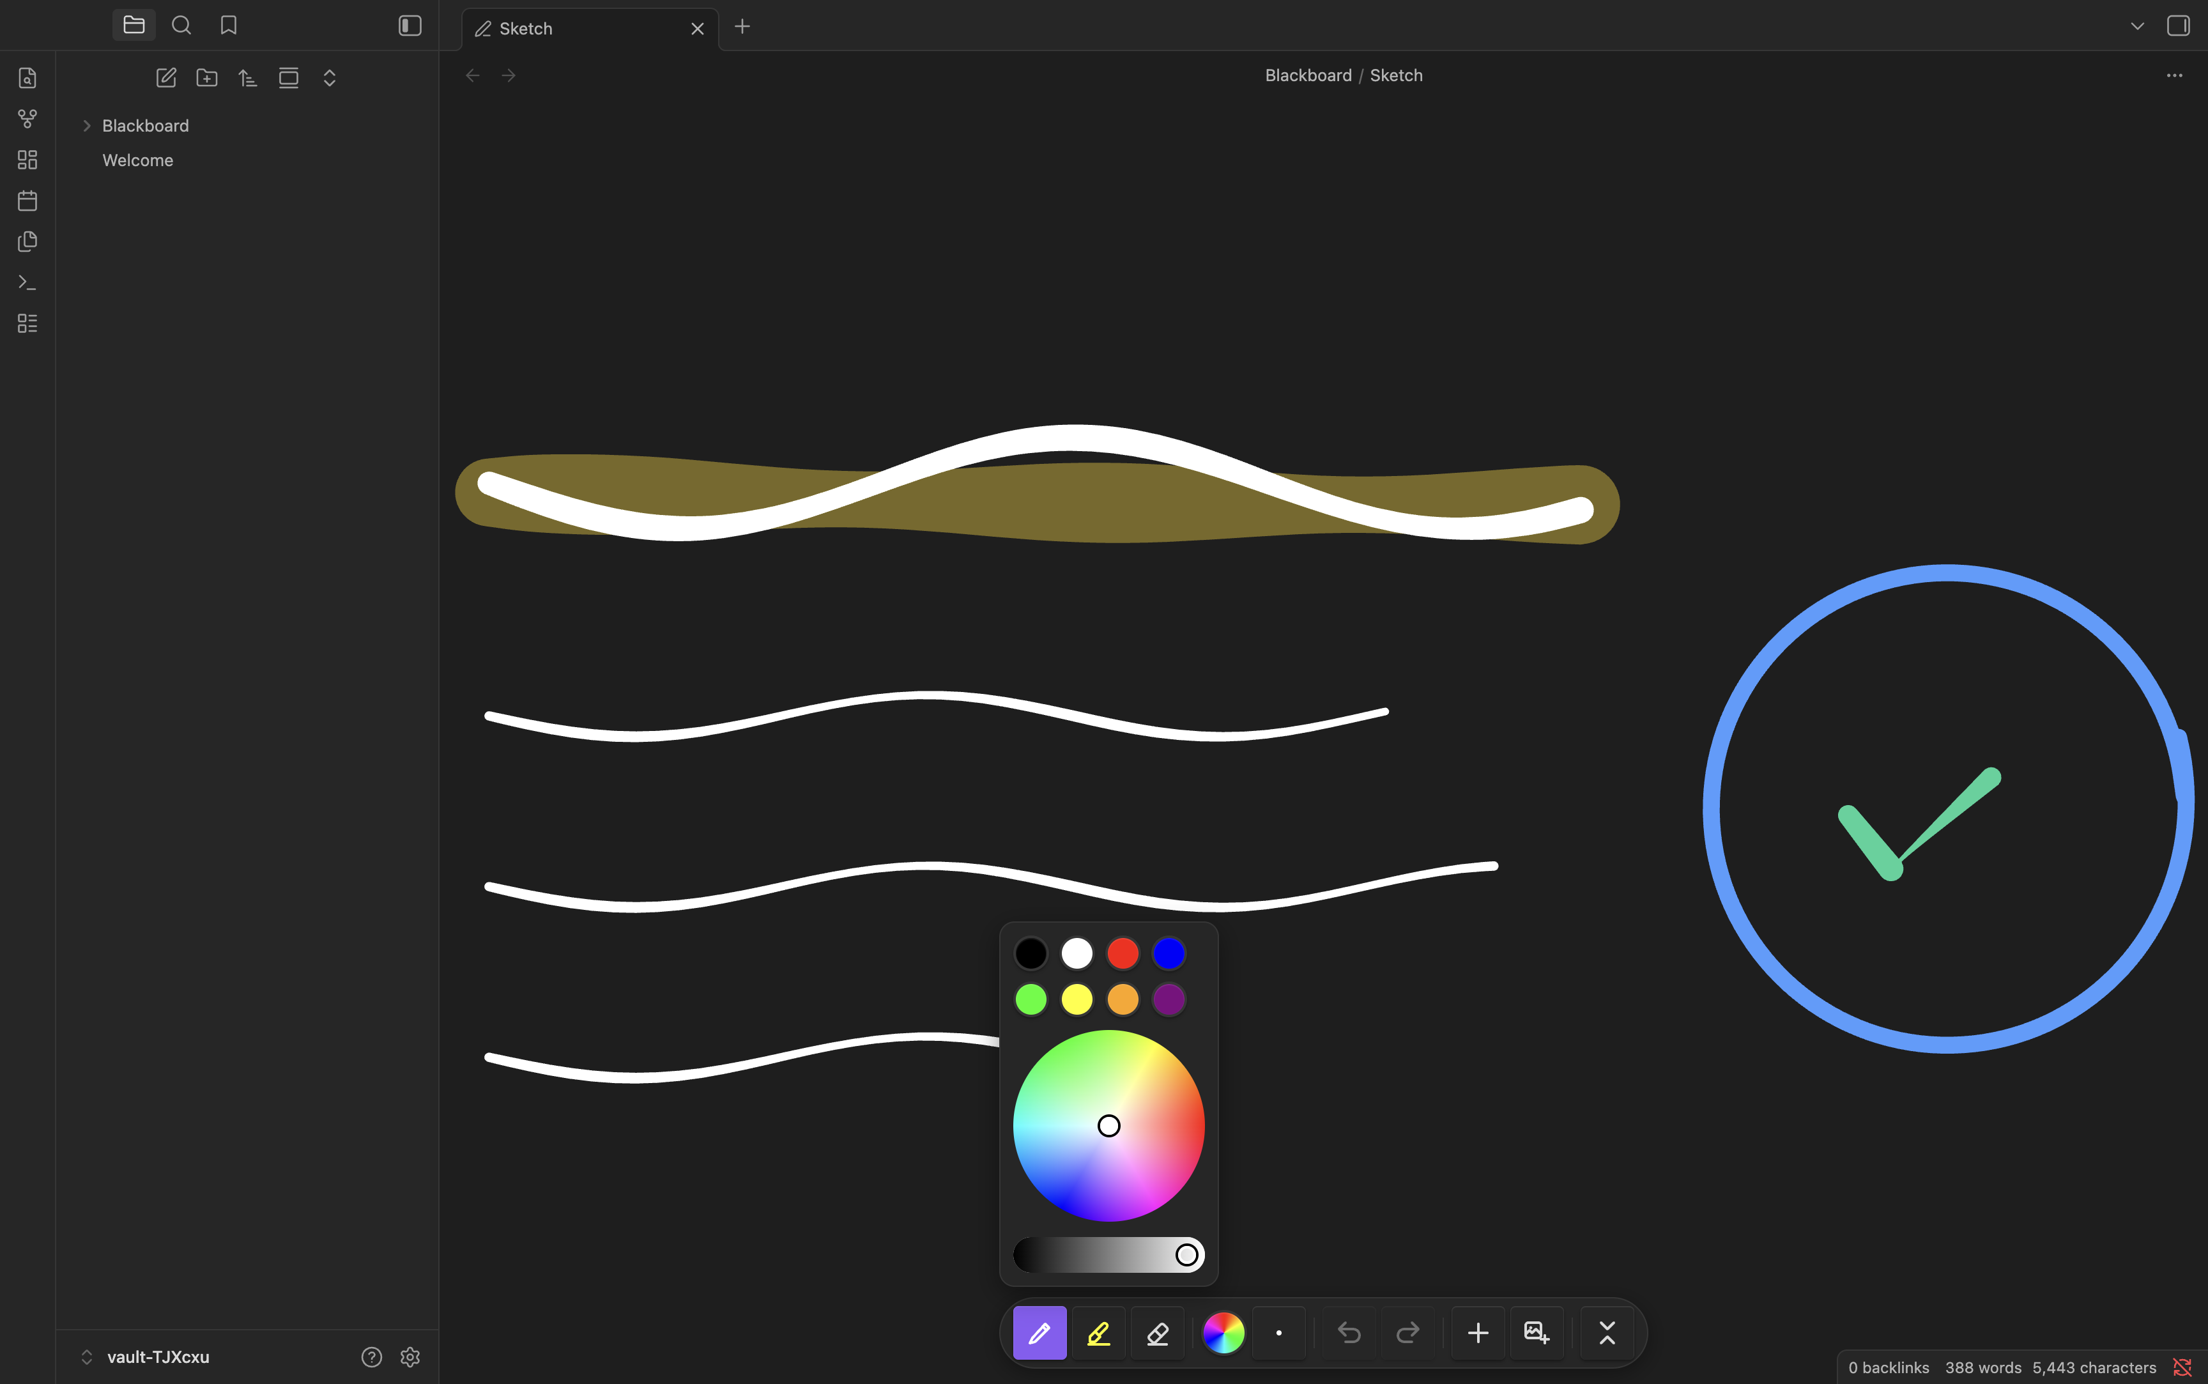Viewport: 2208px width, 1384px height.
Task: Click the 5,443 characters status item
Action: coord(2094,1367)
